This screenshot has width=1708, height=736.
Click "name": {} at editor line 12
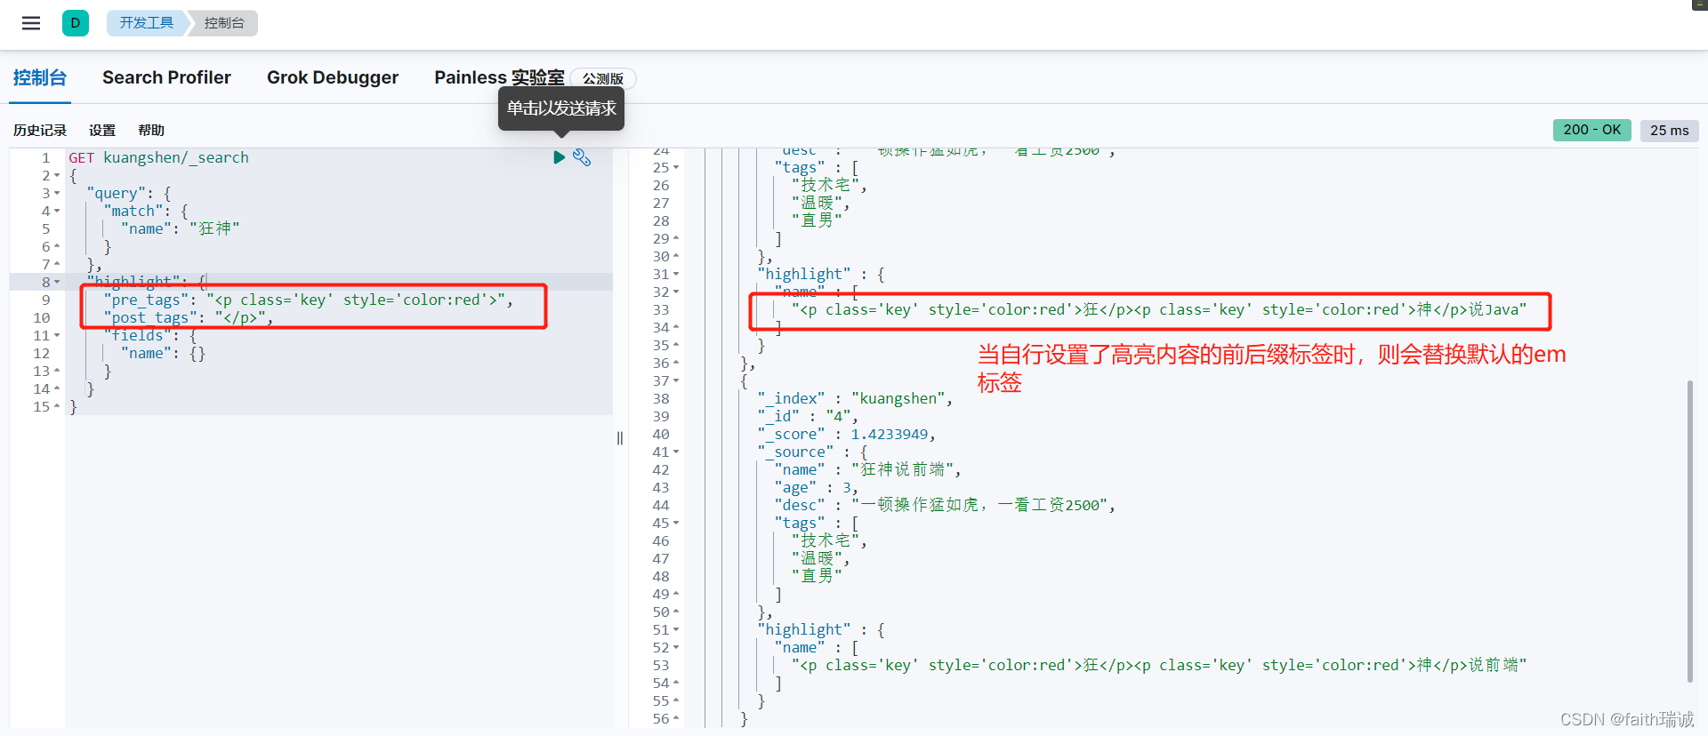click(x=163, y=353)
